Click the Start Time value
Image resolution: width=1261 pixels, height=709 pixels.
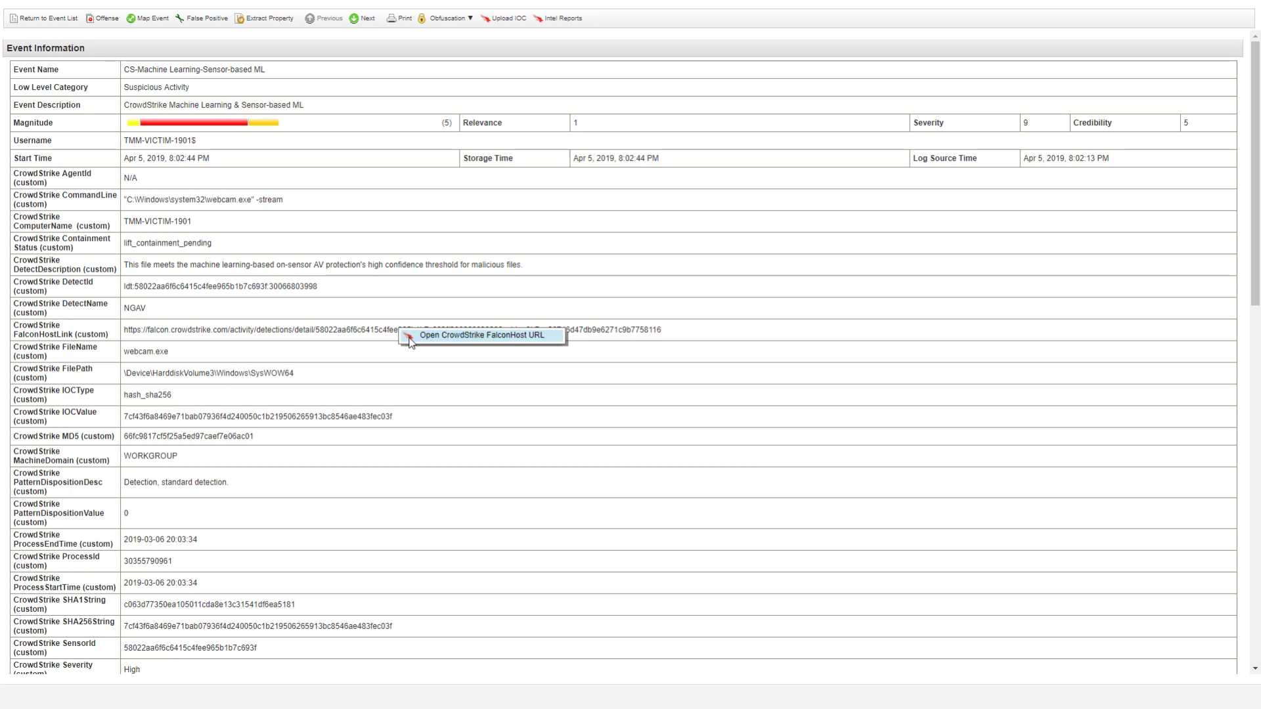pos(167,158)
